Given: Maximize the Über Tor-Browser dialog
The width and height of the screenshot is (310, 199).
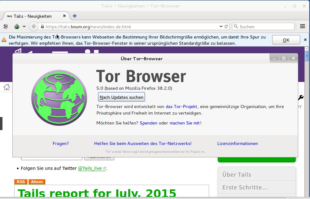Looking at the screenshot, I should point(284,58).
